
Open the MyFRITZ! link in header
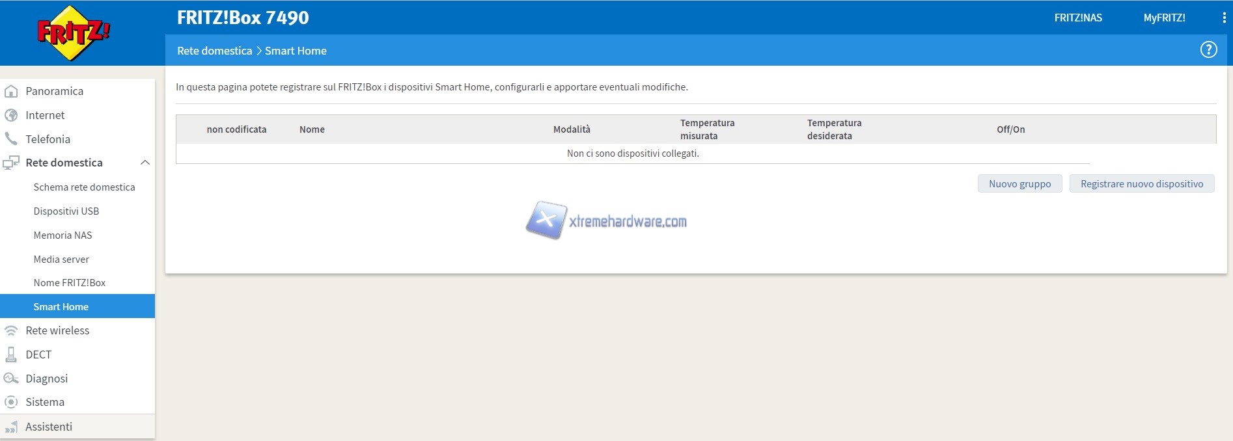[x=1164, y=18]
